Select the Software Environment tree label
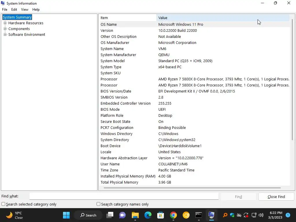 coord(27,35)
